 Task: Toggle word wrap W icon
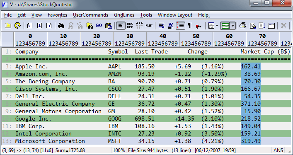pos(171,26)
